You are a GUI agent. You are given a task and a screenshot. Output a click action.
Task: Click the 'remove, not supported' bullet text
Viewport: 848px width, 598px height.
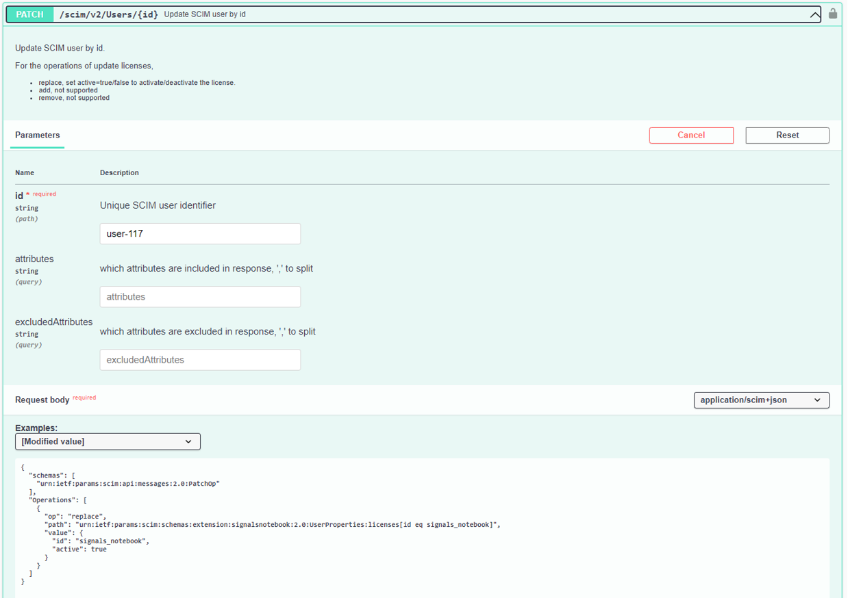[x=74, y=98]
